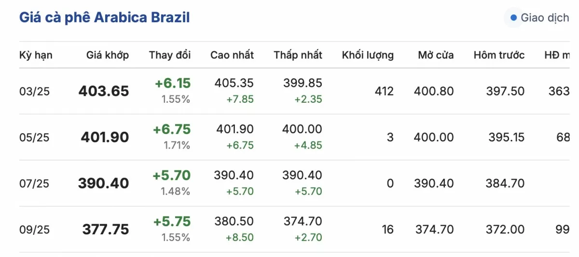The height and width of the screenshot is (257, 579).
Task: Click the Mở cửa column header
Action: pyautogui.click(x=436, y=55)
